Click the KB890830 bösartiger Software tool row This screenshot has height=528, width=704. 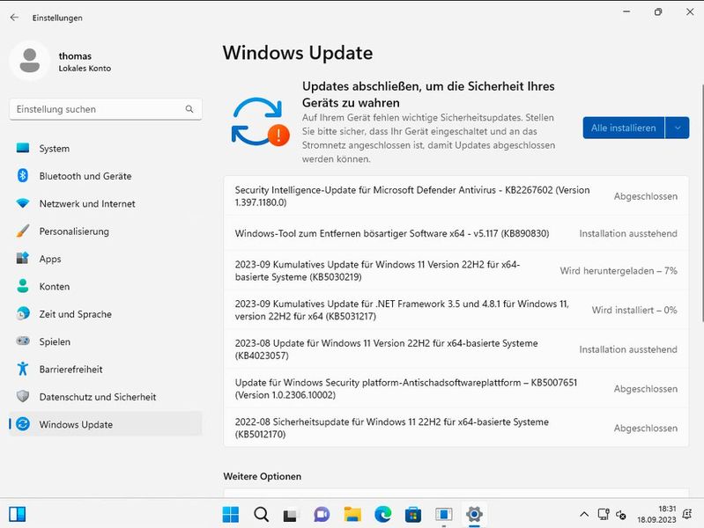coord(456,233)
